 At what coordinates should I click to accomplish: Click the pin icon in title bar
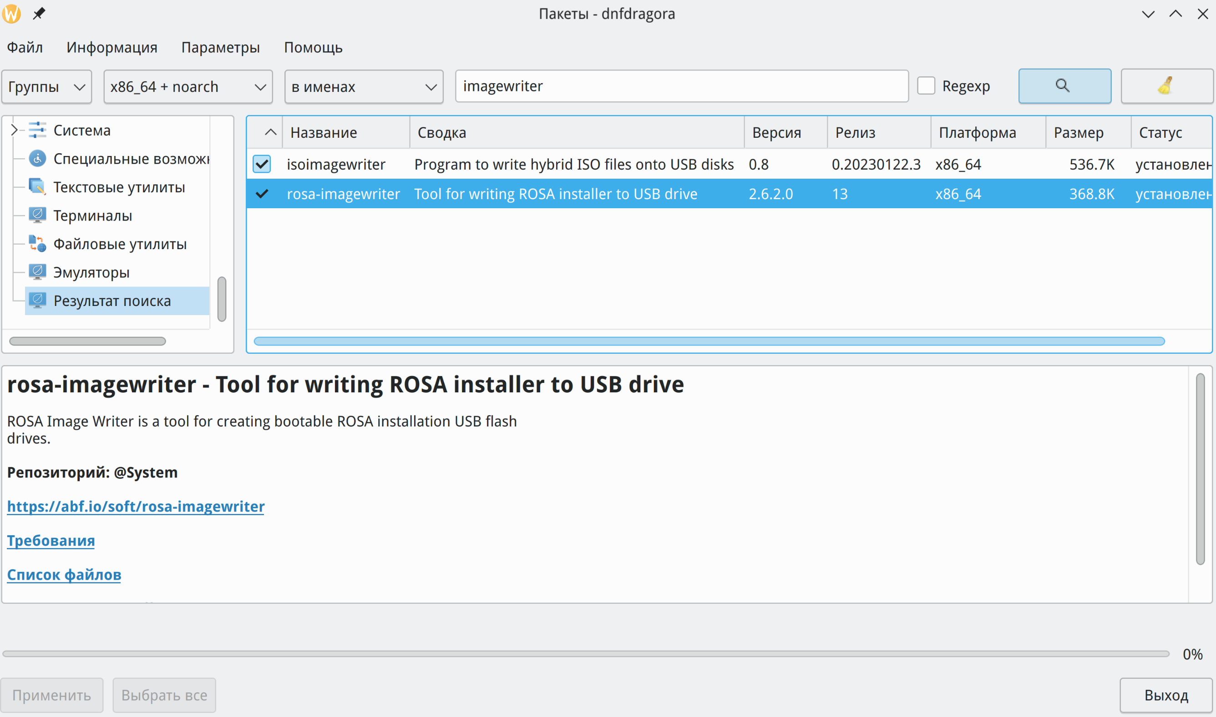39,14
